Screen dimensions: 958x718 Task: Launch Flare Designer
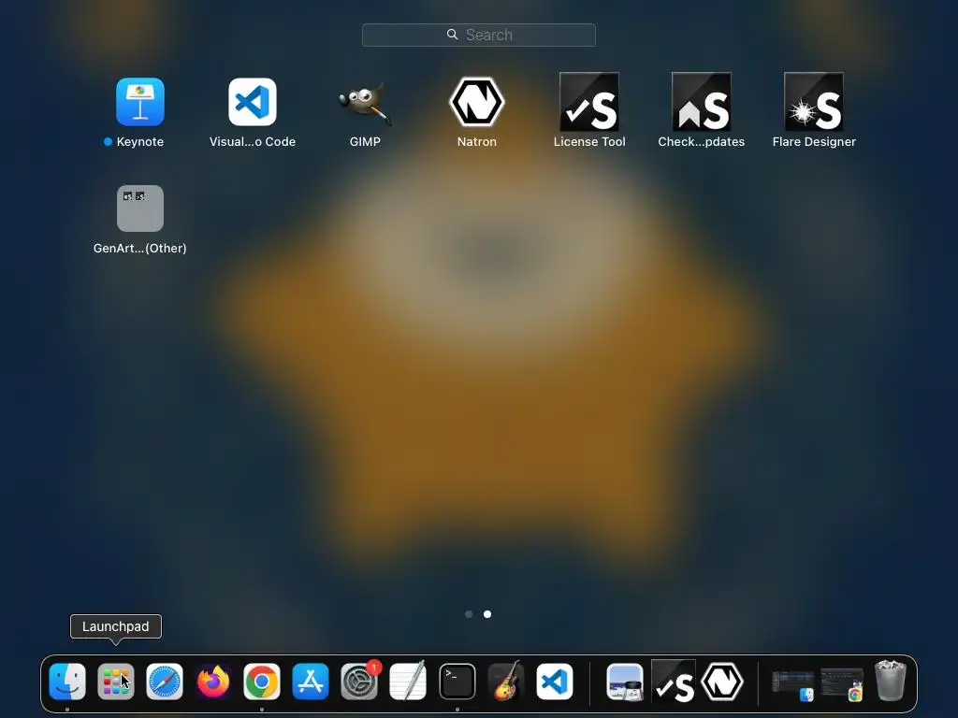[x=814, y=102]
